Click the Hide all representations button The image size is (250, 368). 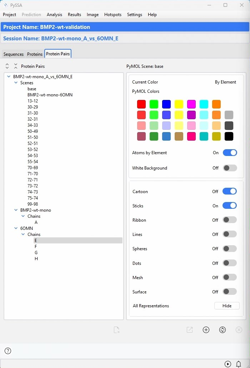(227, 306)
